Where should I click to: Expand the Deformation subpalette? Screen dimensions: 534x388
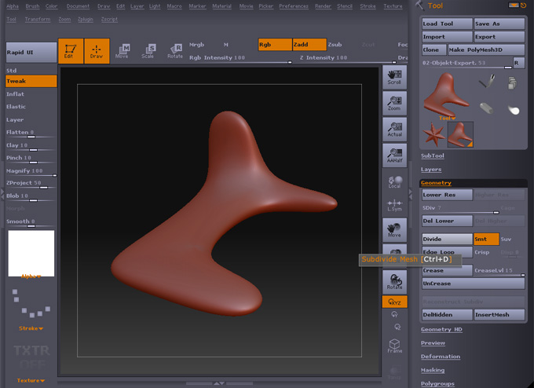(x=441, y=357)
